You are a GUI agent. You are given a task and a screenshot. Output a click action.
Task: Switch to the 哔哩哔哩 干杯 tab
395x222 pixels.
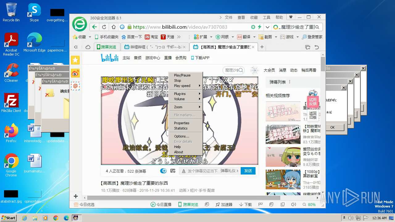(x=155, y=47)
